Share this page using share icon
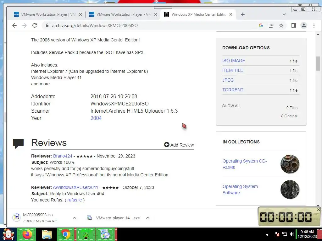Viewport: 322px width, 241px height. point(271,25)
